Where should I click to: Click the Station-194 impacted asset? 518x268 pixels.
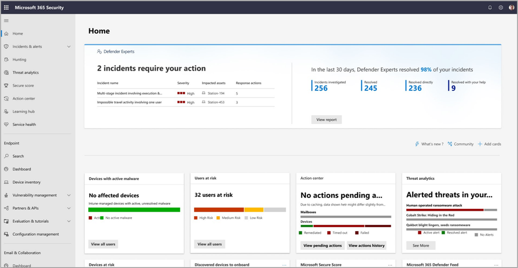(x=216, y=93)
